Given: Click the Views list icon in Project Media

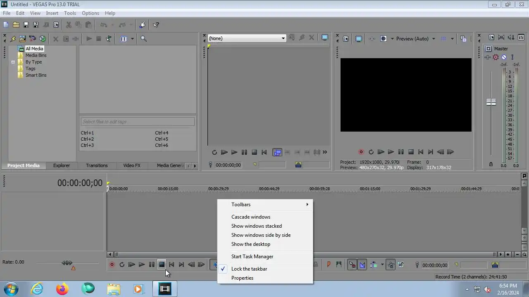Looking at the screenshot, I should [124, 39].
